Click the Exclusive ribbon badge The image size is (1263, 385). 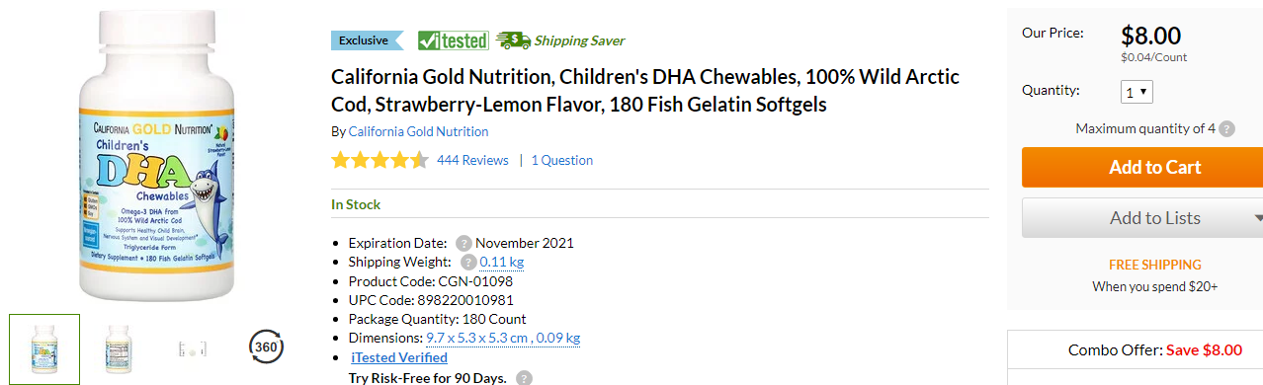click(x=367, y=40)
